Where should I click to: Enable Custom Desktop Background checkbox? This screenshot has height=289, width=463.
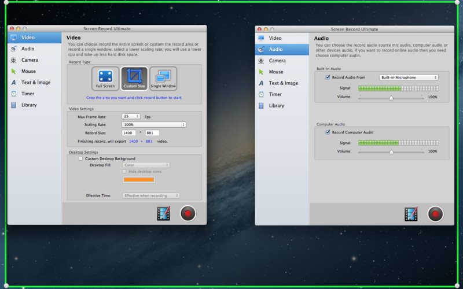point(80,158)
